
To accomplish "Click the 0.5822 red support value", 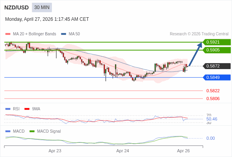I will 213,91.
